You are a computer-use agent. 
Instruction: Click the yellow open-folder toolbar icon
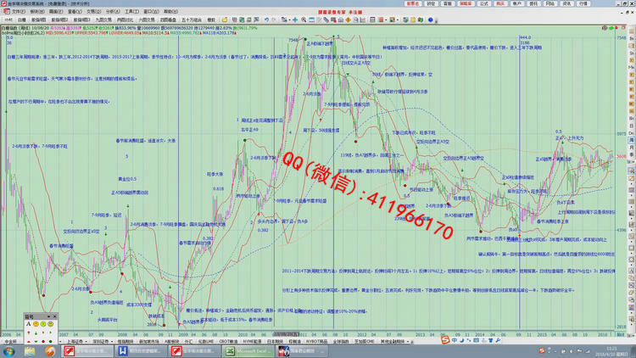point(225,20)
